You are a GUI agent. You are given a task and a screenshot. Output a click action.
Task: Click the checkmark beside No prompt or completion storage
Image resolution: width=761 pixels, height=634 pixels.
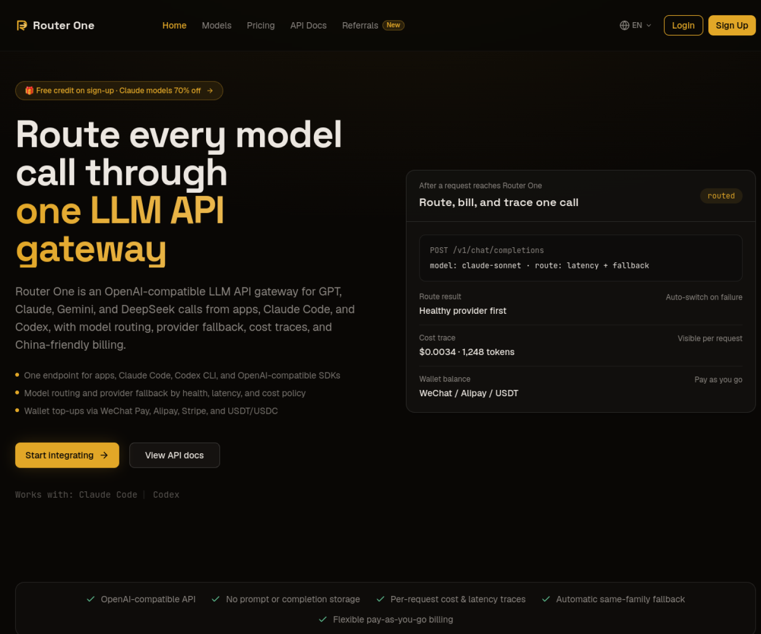point(216,599)
